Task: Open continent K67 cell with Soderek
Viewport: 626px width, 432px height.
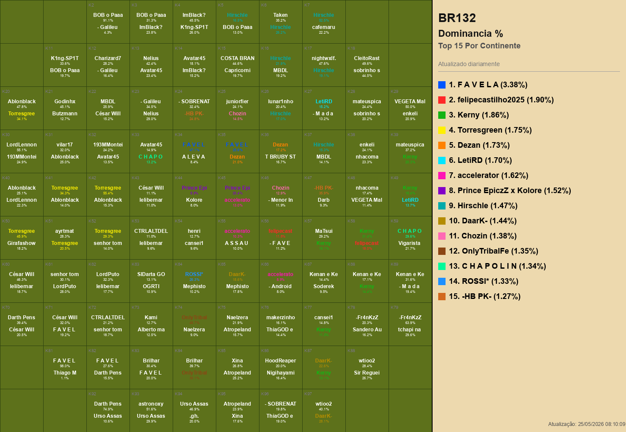Action: coord(324,281)
